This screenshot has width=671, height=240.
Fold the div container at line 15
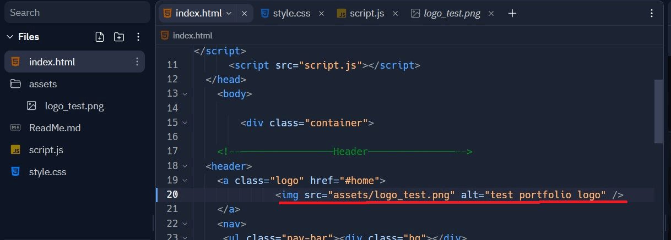coord(185,122)
